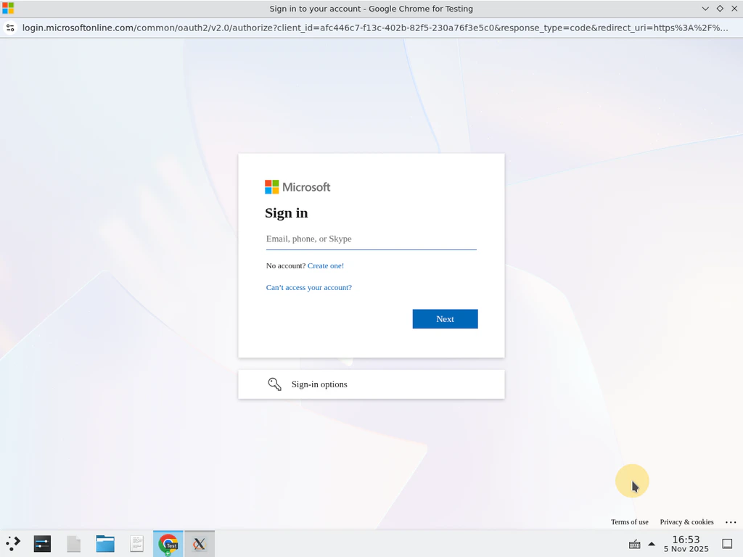Minimize window with title bar chevron
The height and width of the screenshot is (557, 743).
(x=705, y=9)
